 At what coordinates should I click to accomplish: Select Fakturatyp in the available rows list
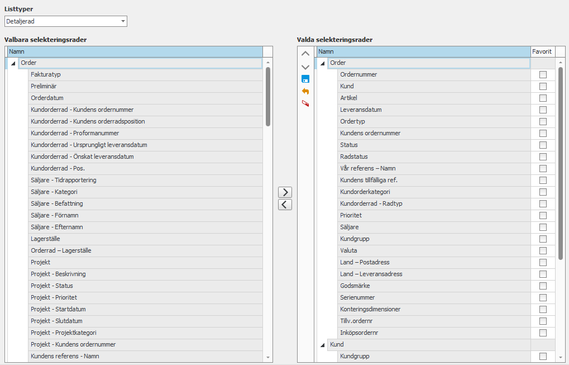click(46, 75)
